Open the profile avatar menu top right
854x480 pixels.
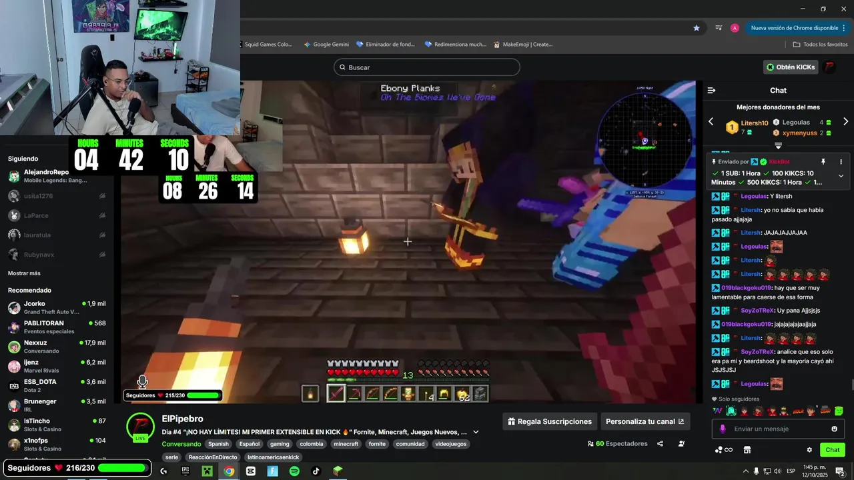[829, 67]
